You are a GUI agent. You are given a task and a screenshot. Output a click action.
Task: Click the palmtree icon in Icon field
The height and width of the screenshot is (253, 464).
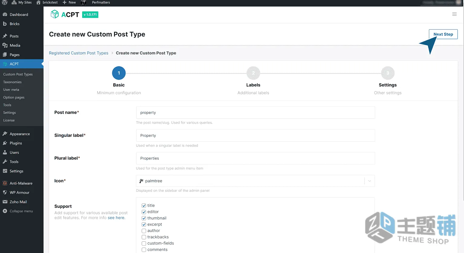(x=141, y=181)
